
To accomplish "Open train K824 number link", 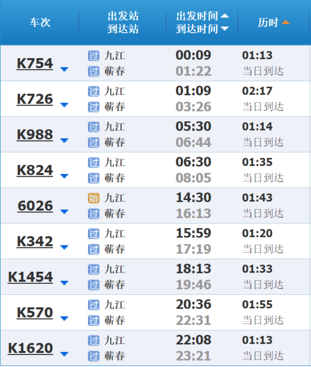I will coord(35,170).
